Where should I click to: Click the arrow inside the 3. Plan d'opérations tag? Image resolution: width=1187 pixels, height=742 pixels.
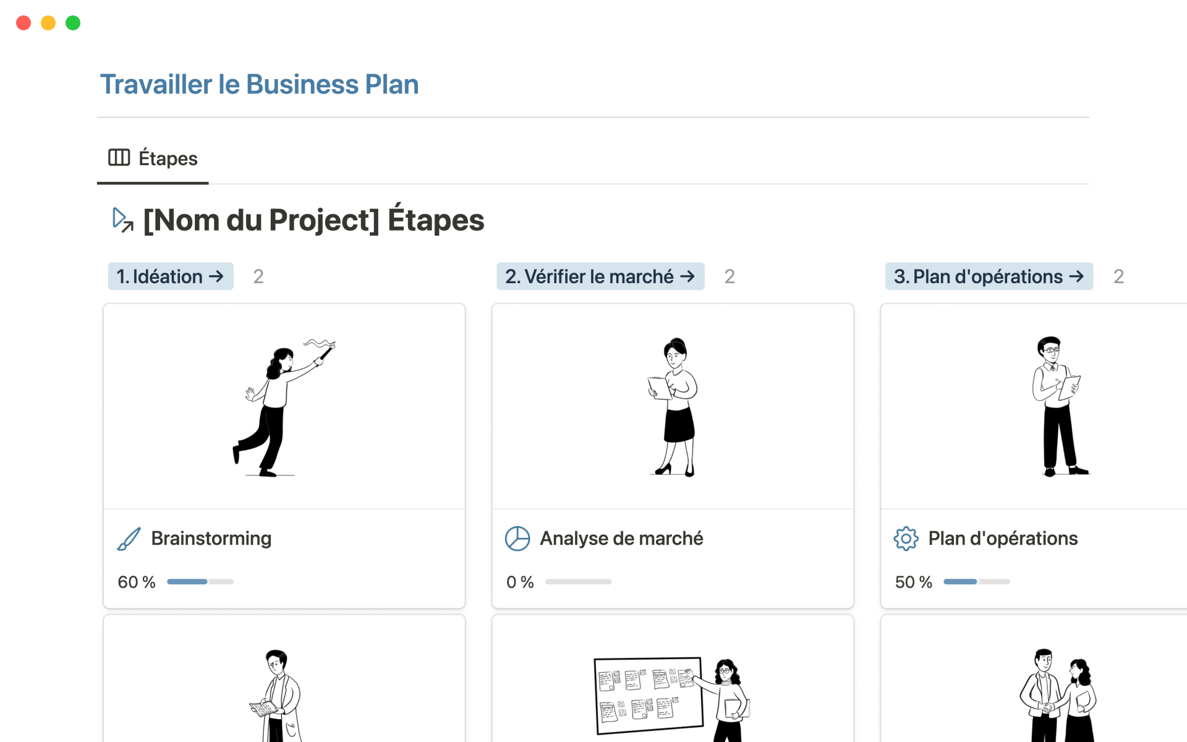coord(1077,276)
